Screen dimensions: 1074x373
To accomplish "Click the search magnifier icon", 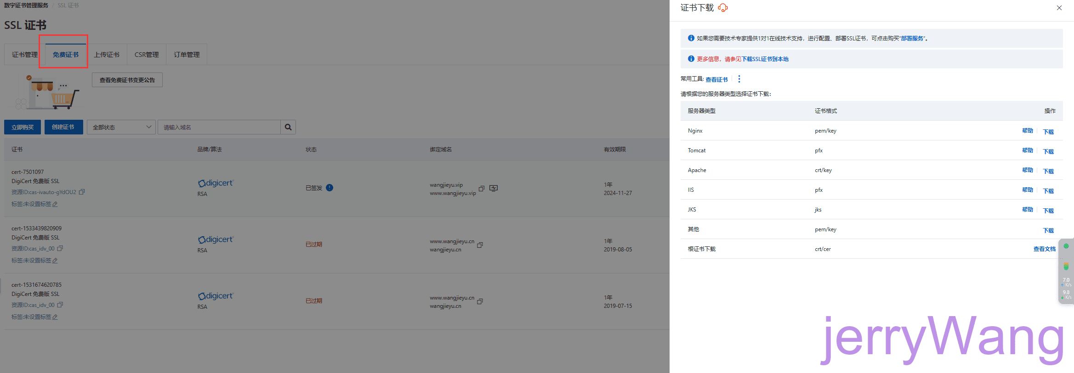I will [x=288, y=127].
